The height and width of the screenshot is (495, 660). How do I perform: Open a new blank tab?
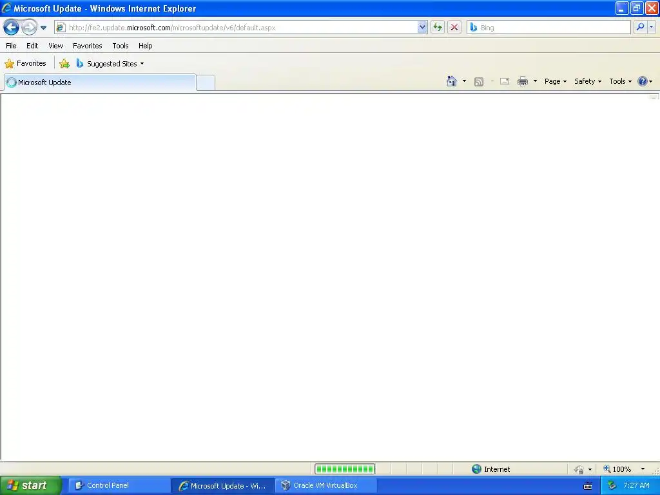point(206,82)
